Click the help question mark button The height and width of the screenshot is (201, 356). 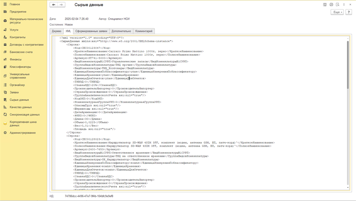tap(349, 12)
